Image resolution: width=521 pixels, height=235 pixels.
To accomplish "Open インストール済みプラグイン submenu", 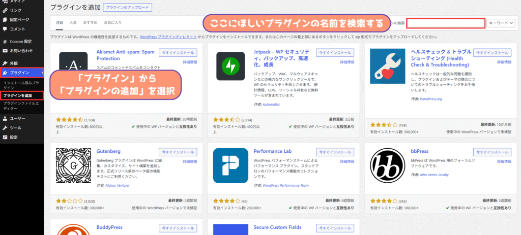I will tap(20, 85).
